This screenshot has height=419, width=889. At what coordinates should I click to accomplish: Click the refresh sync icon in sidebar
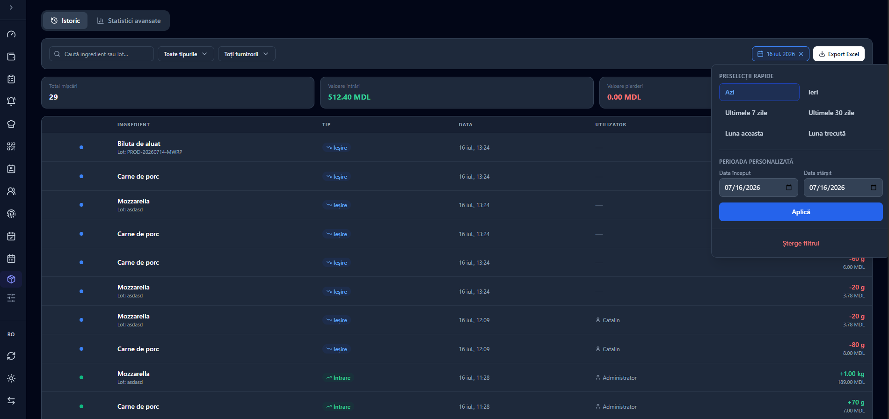pos(11,356)
